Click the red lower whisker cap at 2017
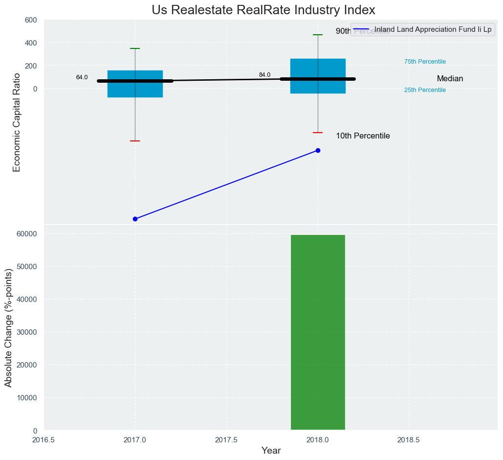Image resolution: width=503 pixels, height=460 pixels. coord(135,141)
